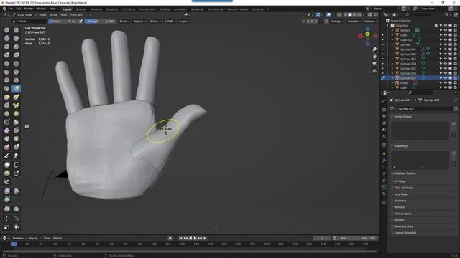Click the brush Strength slider

tap(101, 21)
